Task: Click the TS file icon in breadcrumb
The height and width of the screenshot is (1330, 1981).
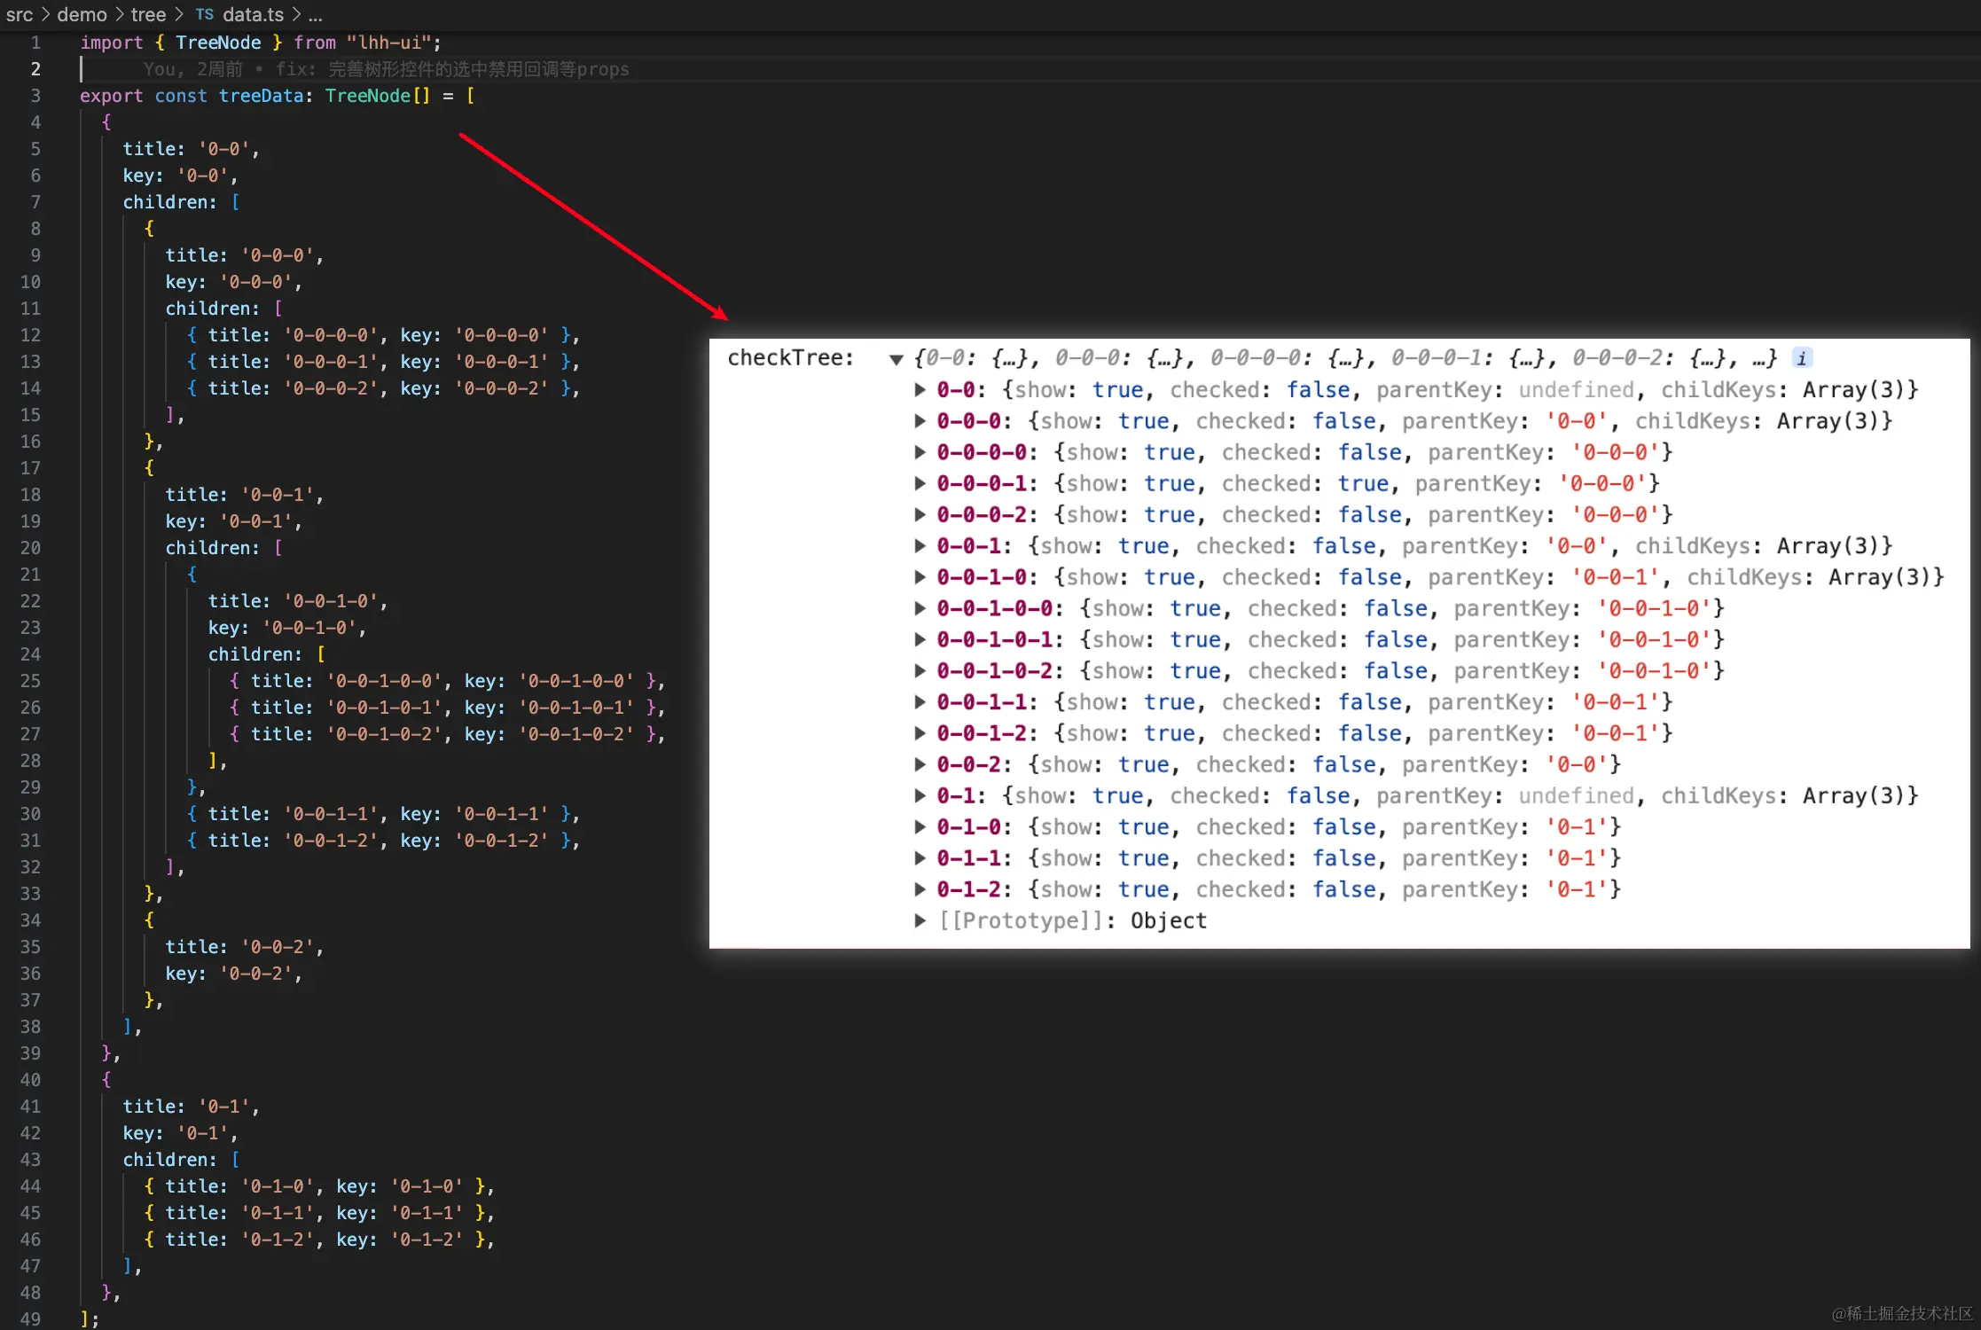Action: [x=204, y=14]
